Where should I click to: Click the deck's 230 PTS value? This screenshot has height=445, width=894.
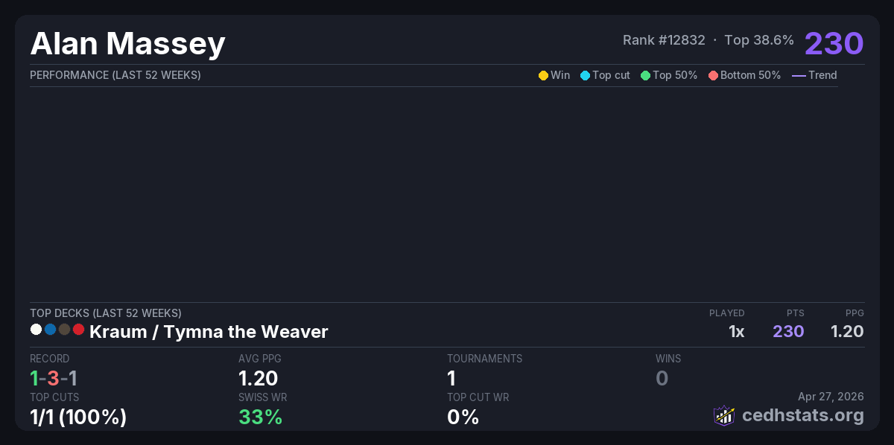pyautogui.click(x=788, y=331)
